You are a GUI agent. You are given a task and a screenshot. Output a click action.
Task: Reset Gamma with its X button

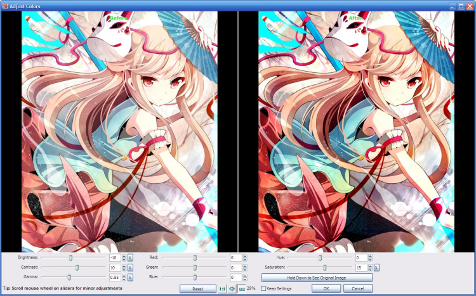pos(130,277)
